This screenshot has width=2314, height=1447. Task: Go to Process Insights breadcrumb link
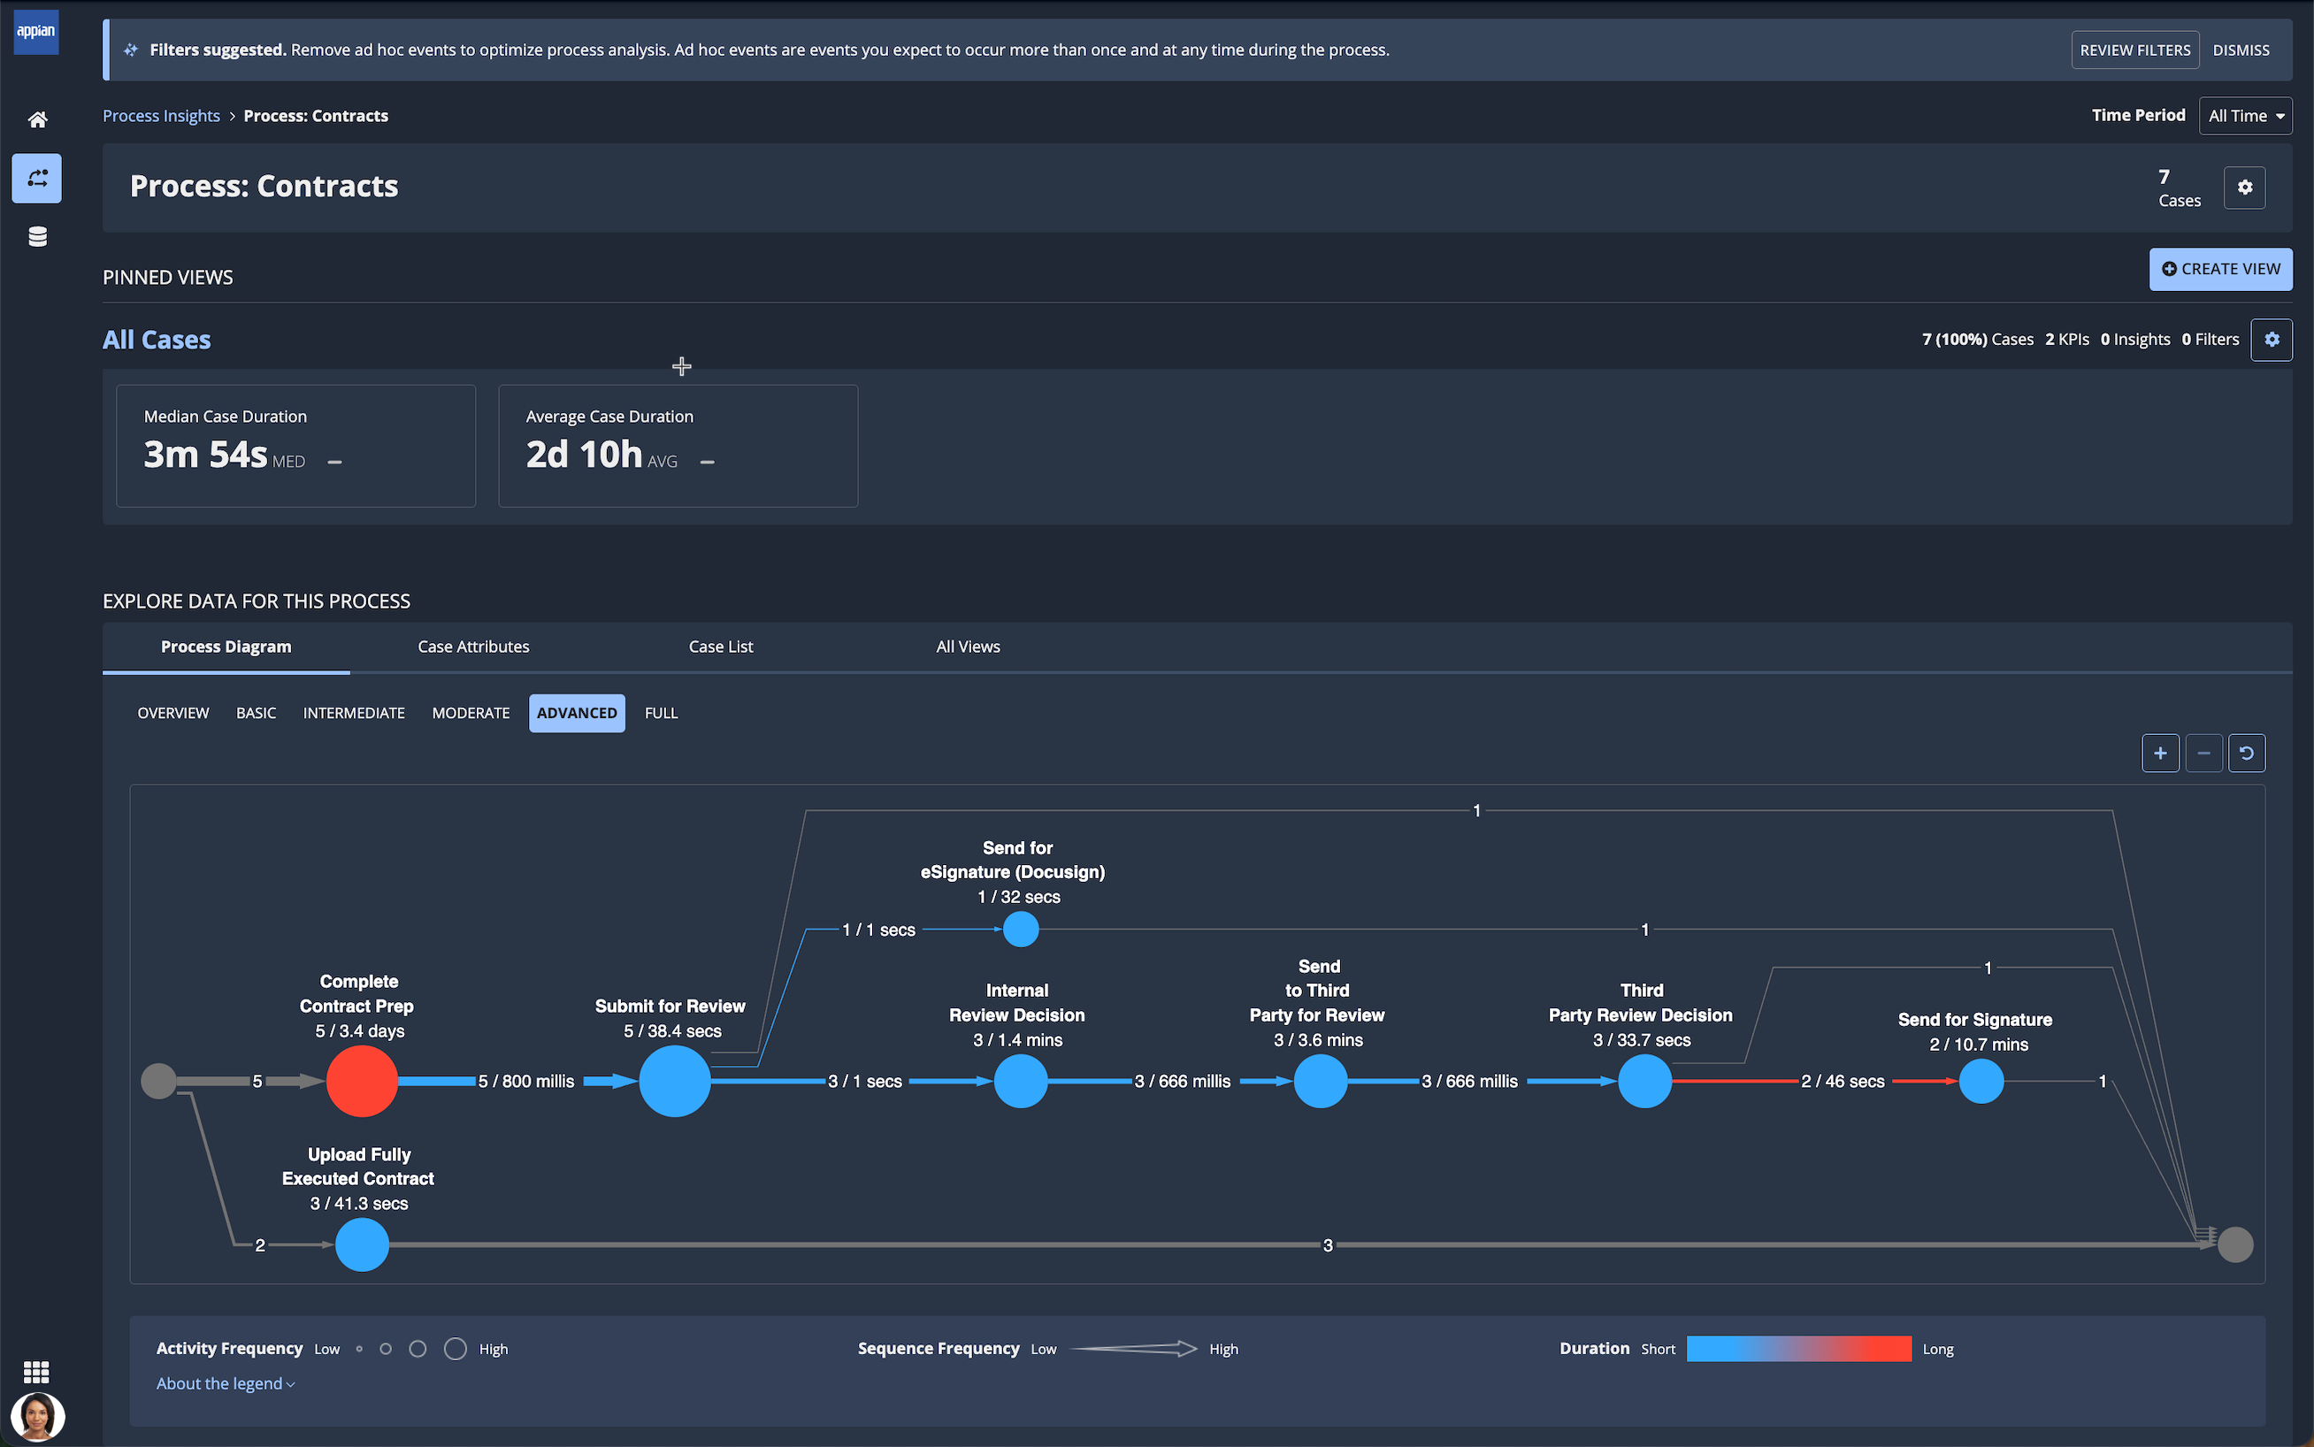[x=161, y=116]
